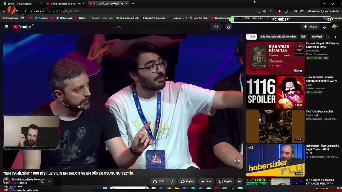The height and width of the screenshot is (192, 342).
Task: Close the lofi hip hop radio tab
Action: pos(84,3)
